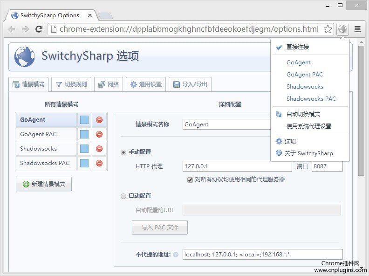Open the 情景模式 tab
Image resolution: width=369 pixels, height=276 pixels.
pyautogui.click(x=28, y=84)
